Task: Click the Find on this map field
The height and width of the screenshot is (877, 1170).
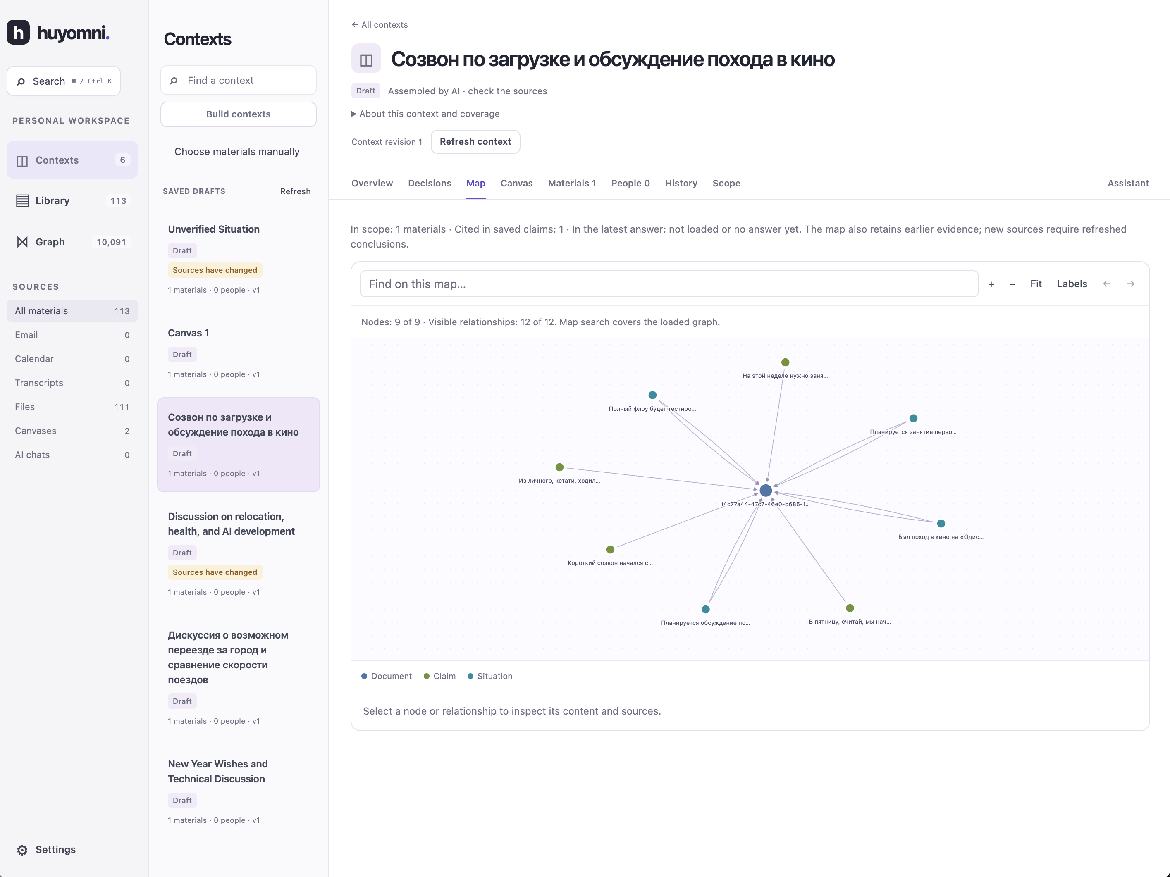Action: (x=669, y=284)
